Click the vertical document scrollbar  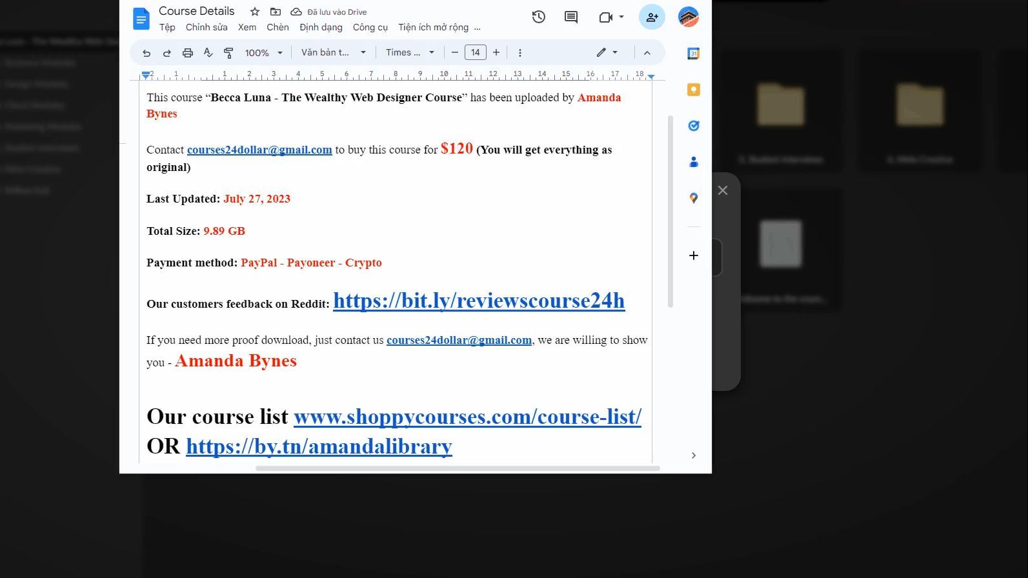click(670, 212)
